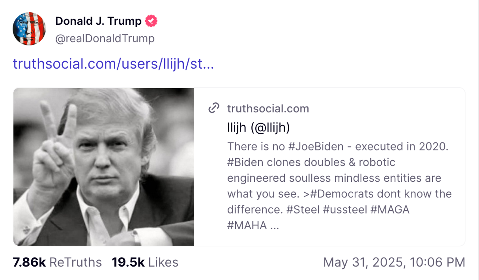
Task: Click the pink verified badge next to Trump's name
Action: [x=151, y=21]
